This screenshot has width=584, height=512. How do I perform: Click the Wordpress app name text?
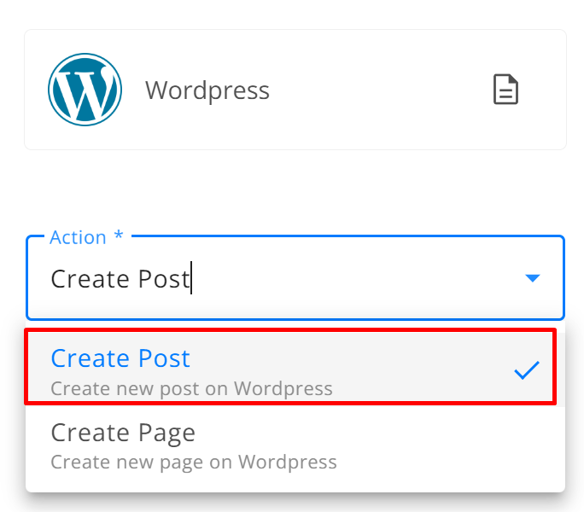point(207,90)
